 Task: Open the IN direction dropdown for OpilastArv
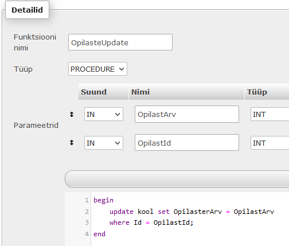104,114
